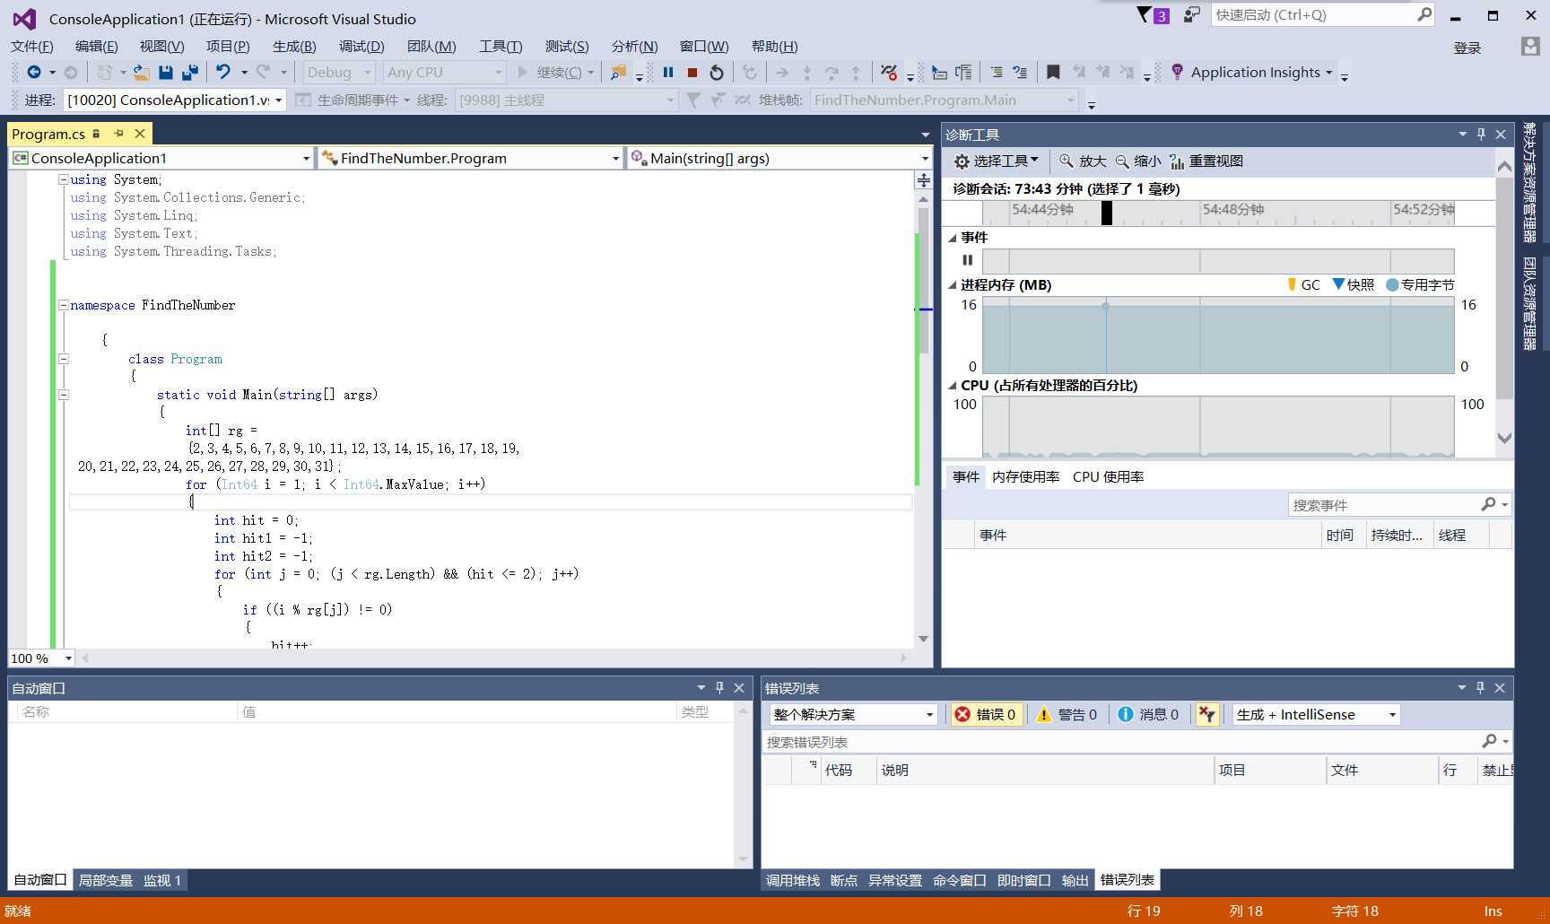
Task: Close the Program.cs tab
Action: (x=140, y=134)
